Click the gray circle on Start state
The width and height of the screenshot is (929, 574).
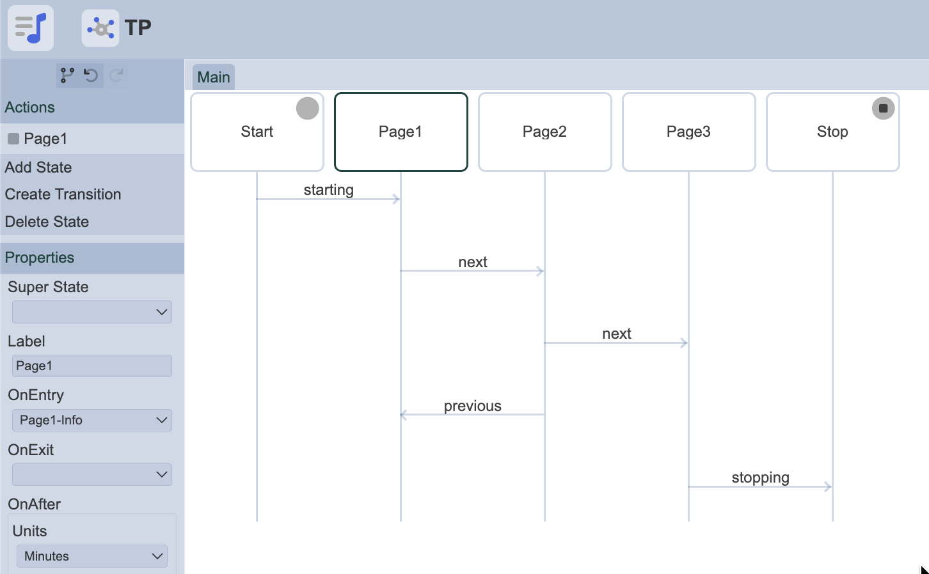tap(307, 109)
